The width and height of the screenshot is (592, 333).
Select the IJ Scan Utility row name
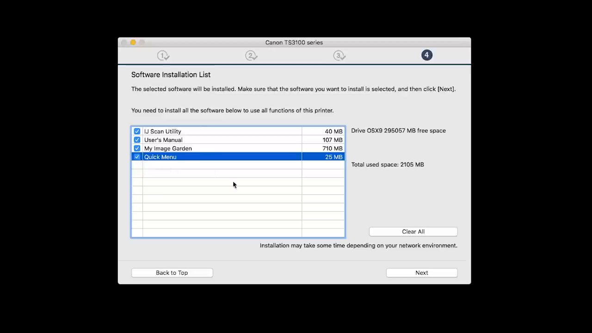(163, 131)
